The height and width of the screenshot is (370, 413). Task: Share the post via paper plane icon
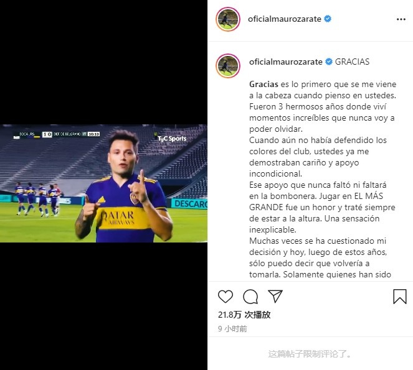[x=275, y=296]
